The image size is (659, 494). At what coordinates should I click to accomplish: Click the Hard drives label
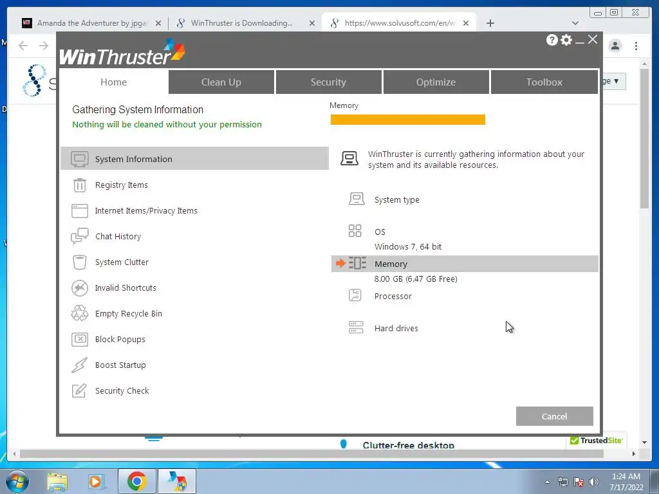(396, 329)
